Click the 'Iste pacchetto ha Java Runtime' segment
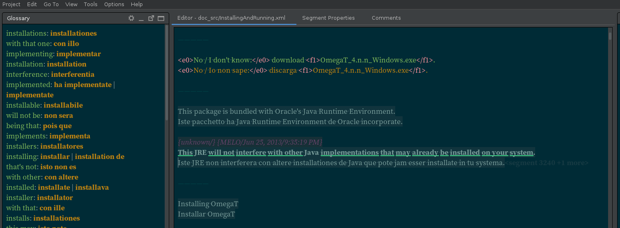 [x=290, y=122]
